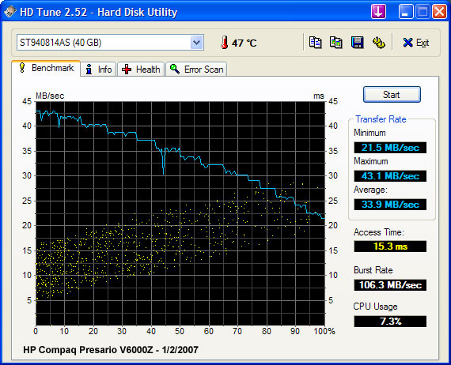The height and width of the screenshot is (365, 451).
Task: Click the thermometer temperature icon
Action: click(225, 43)
